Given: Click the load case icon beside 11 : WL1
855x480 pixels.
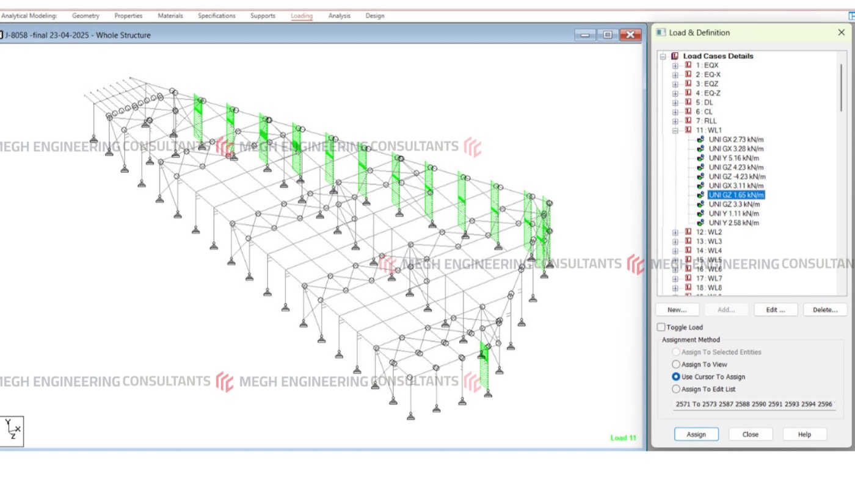Looking at the screenshot, I should click(688, 130).
